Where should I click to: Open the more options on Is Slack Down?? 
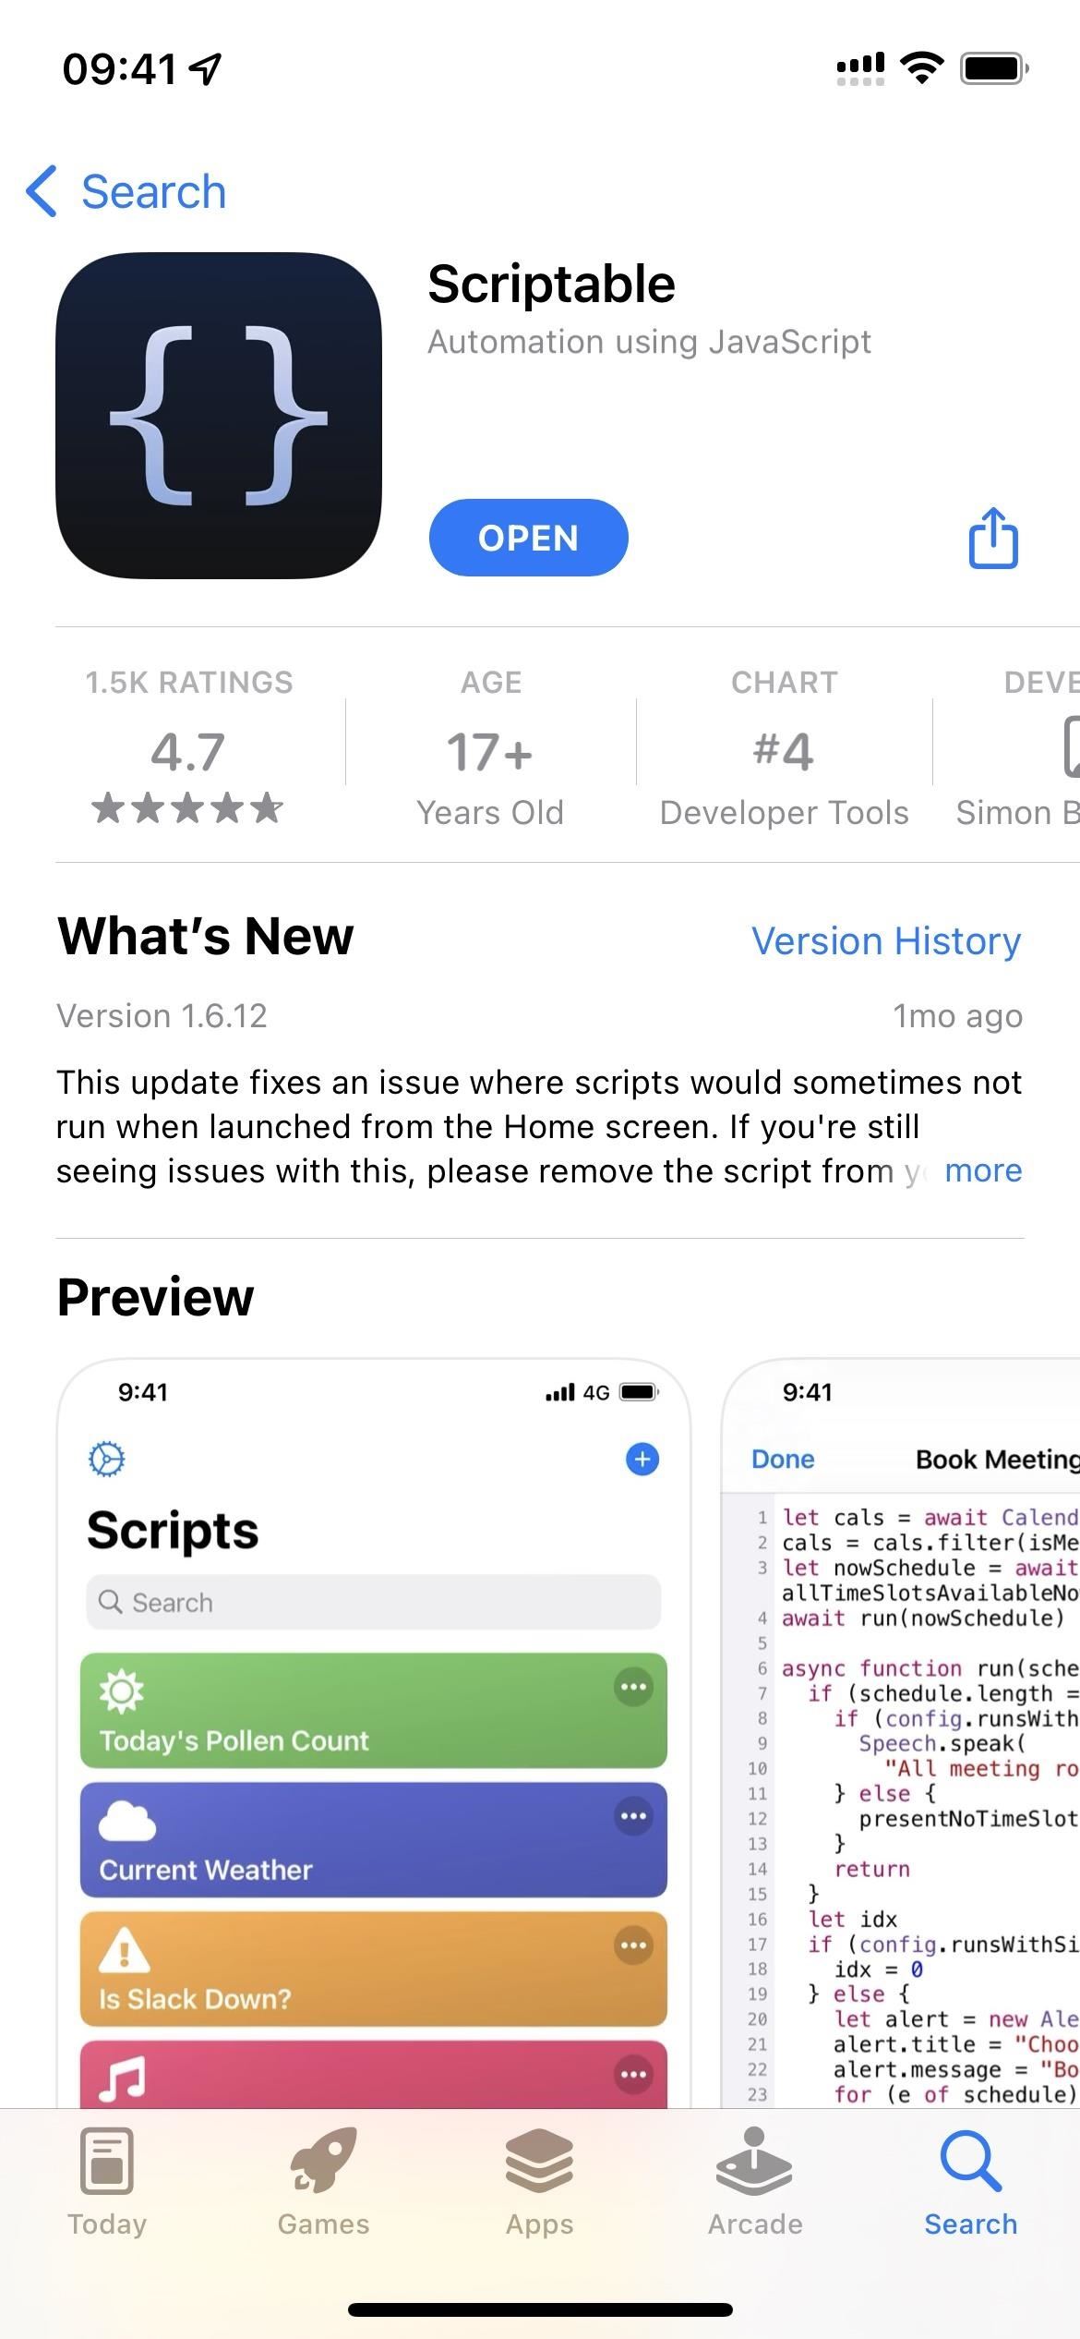pos(633,1945)
